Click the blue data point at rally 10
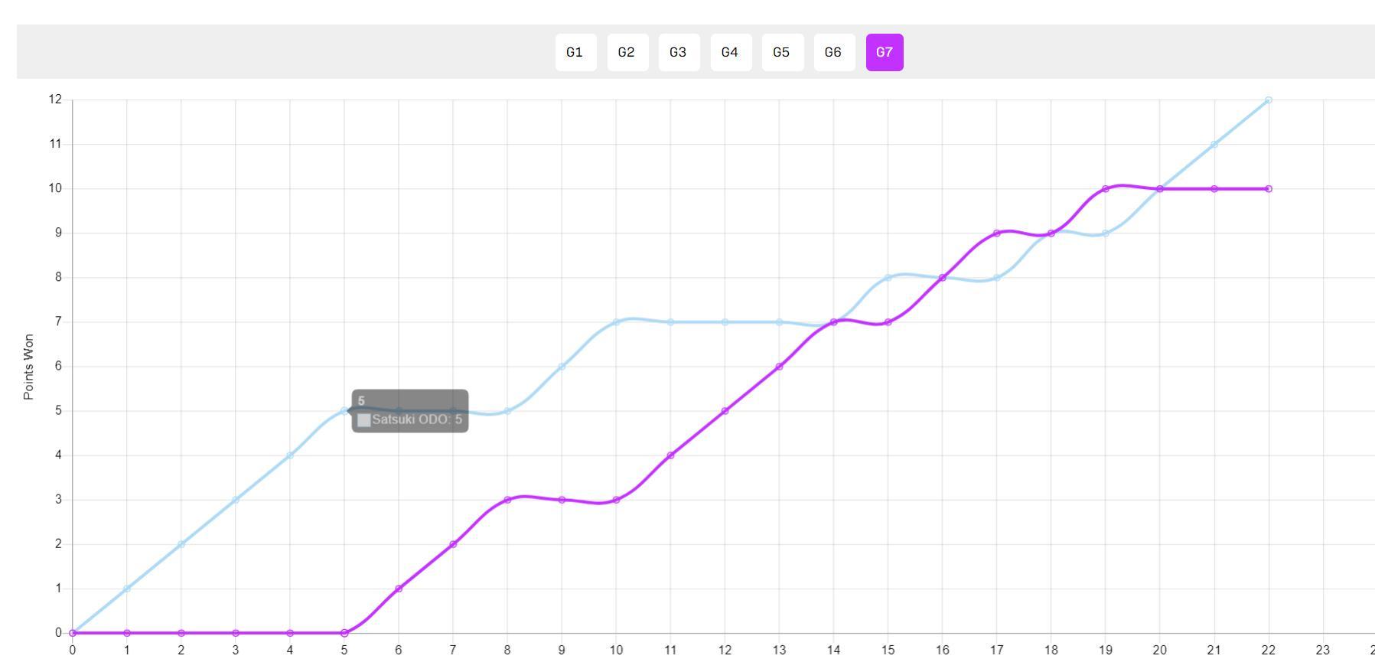This screenshot has width=1375, height=672. click(616, 322)
